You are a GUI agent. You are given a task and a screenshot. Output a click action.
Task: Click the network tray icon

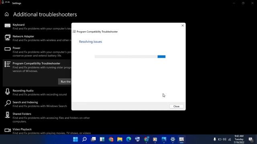229,139
